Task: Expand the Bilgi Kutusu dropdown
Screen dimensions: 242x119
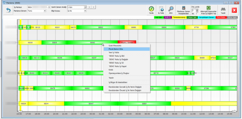Action: click(85, 11)
